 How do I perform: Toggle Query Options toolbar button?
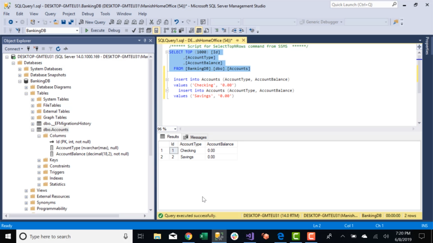coord(149,31)
